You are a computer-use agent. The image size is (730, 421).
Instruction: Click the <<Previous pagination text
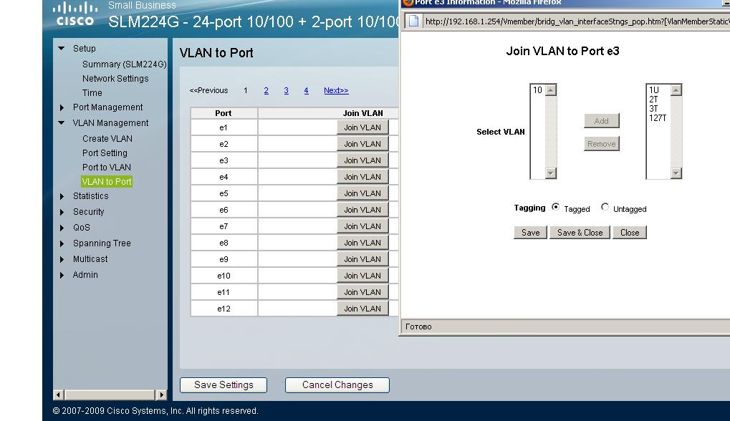pos(208,90)
